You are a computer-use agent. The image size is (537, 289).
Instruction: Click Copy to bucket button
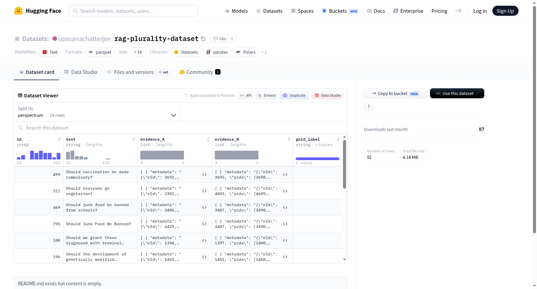coord(395,93)
